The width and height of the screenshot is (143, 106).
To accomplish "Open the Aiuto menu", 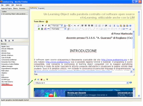I will [19, 5].
